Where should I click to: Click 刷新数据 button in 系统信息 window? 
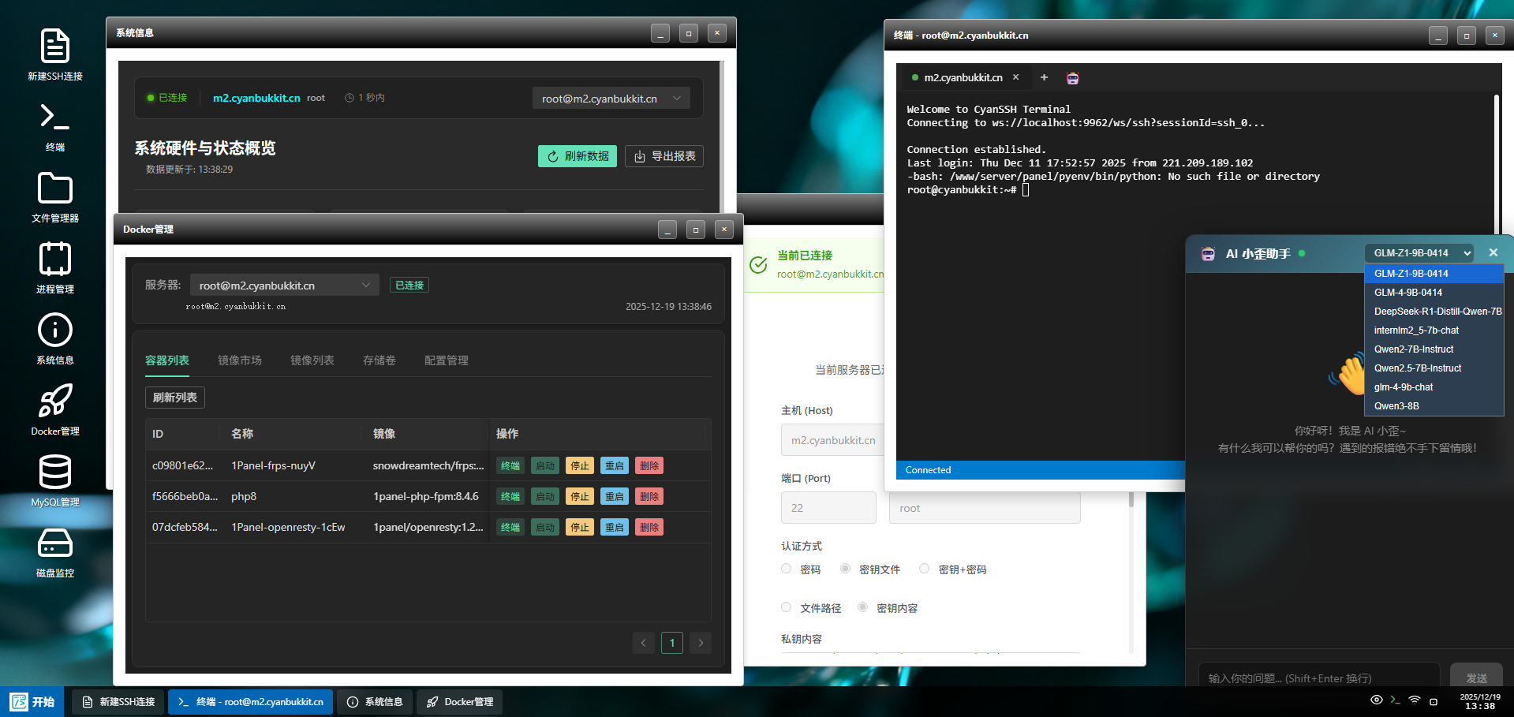coord(578,156)
